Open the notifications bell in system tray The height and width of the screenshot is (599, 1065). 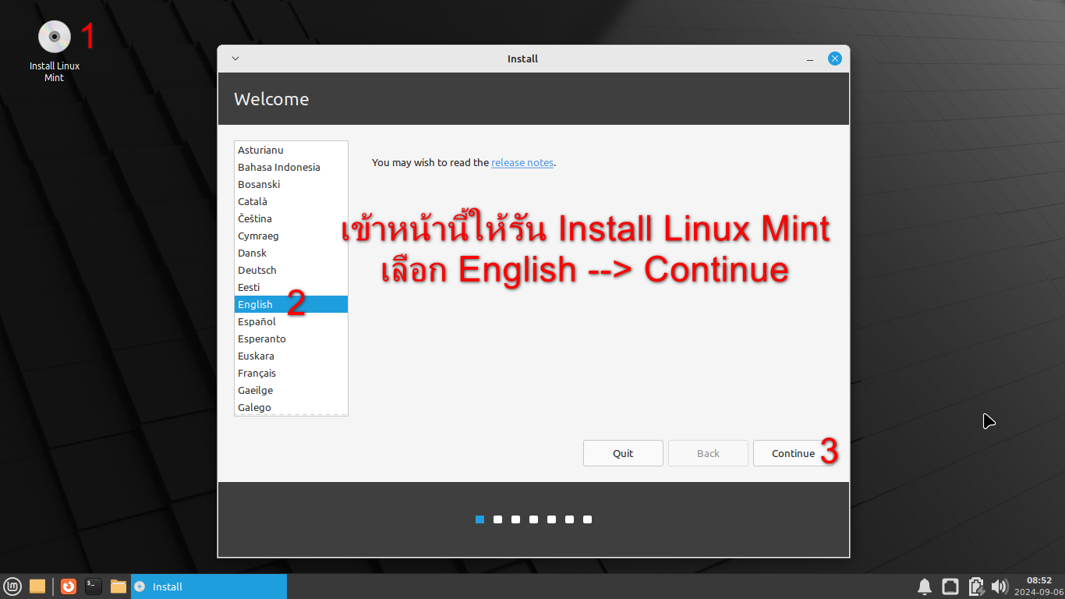pyautogui.click(x=925, y=587)
